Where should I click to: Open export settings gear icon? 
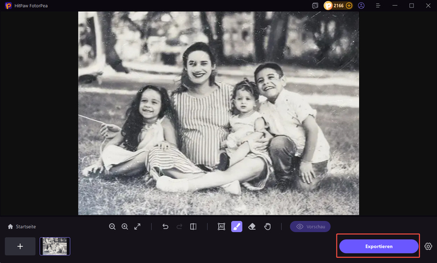428,246
